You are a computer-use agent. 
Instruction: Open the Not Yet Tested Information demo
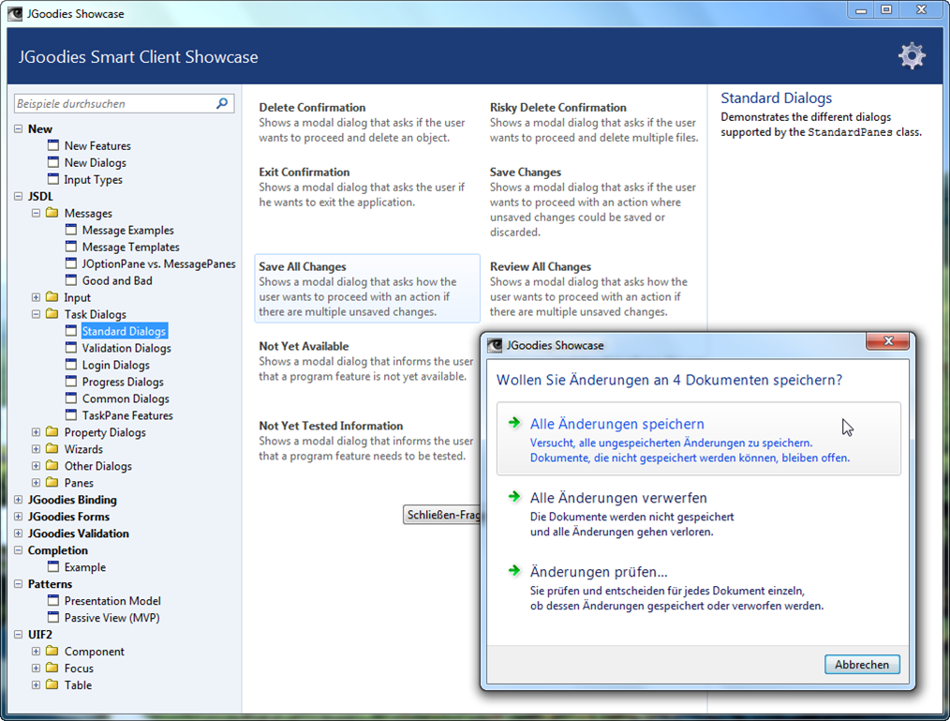367,441
